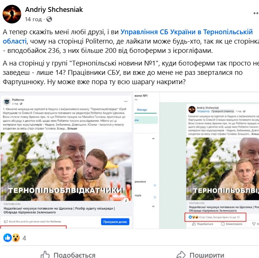Open the 14 год timestamp link

33,19
